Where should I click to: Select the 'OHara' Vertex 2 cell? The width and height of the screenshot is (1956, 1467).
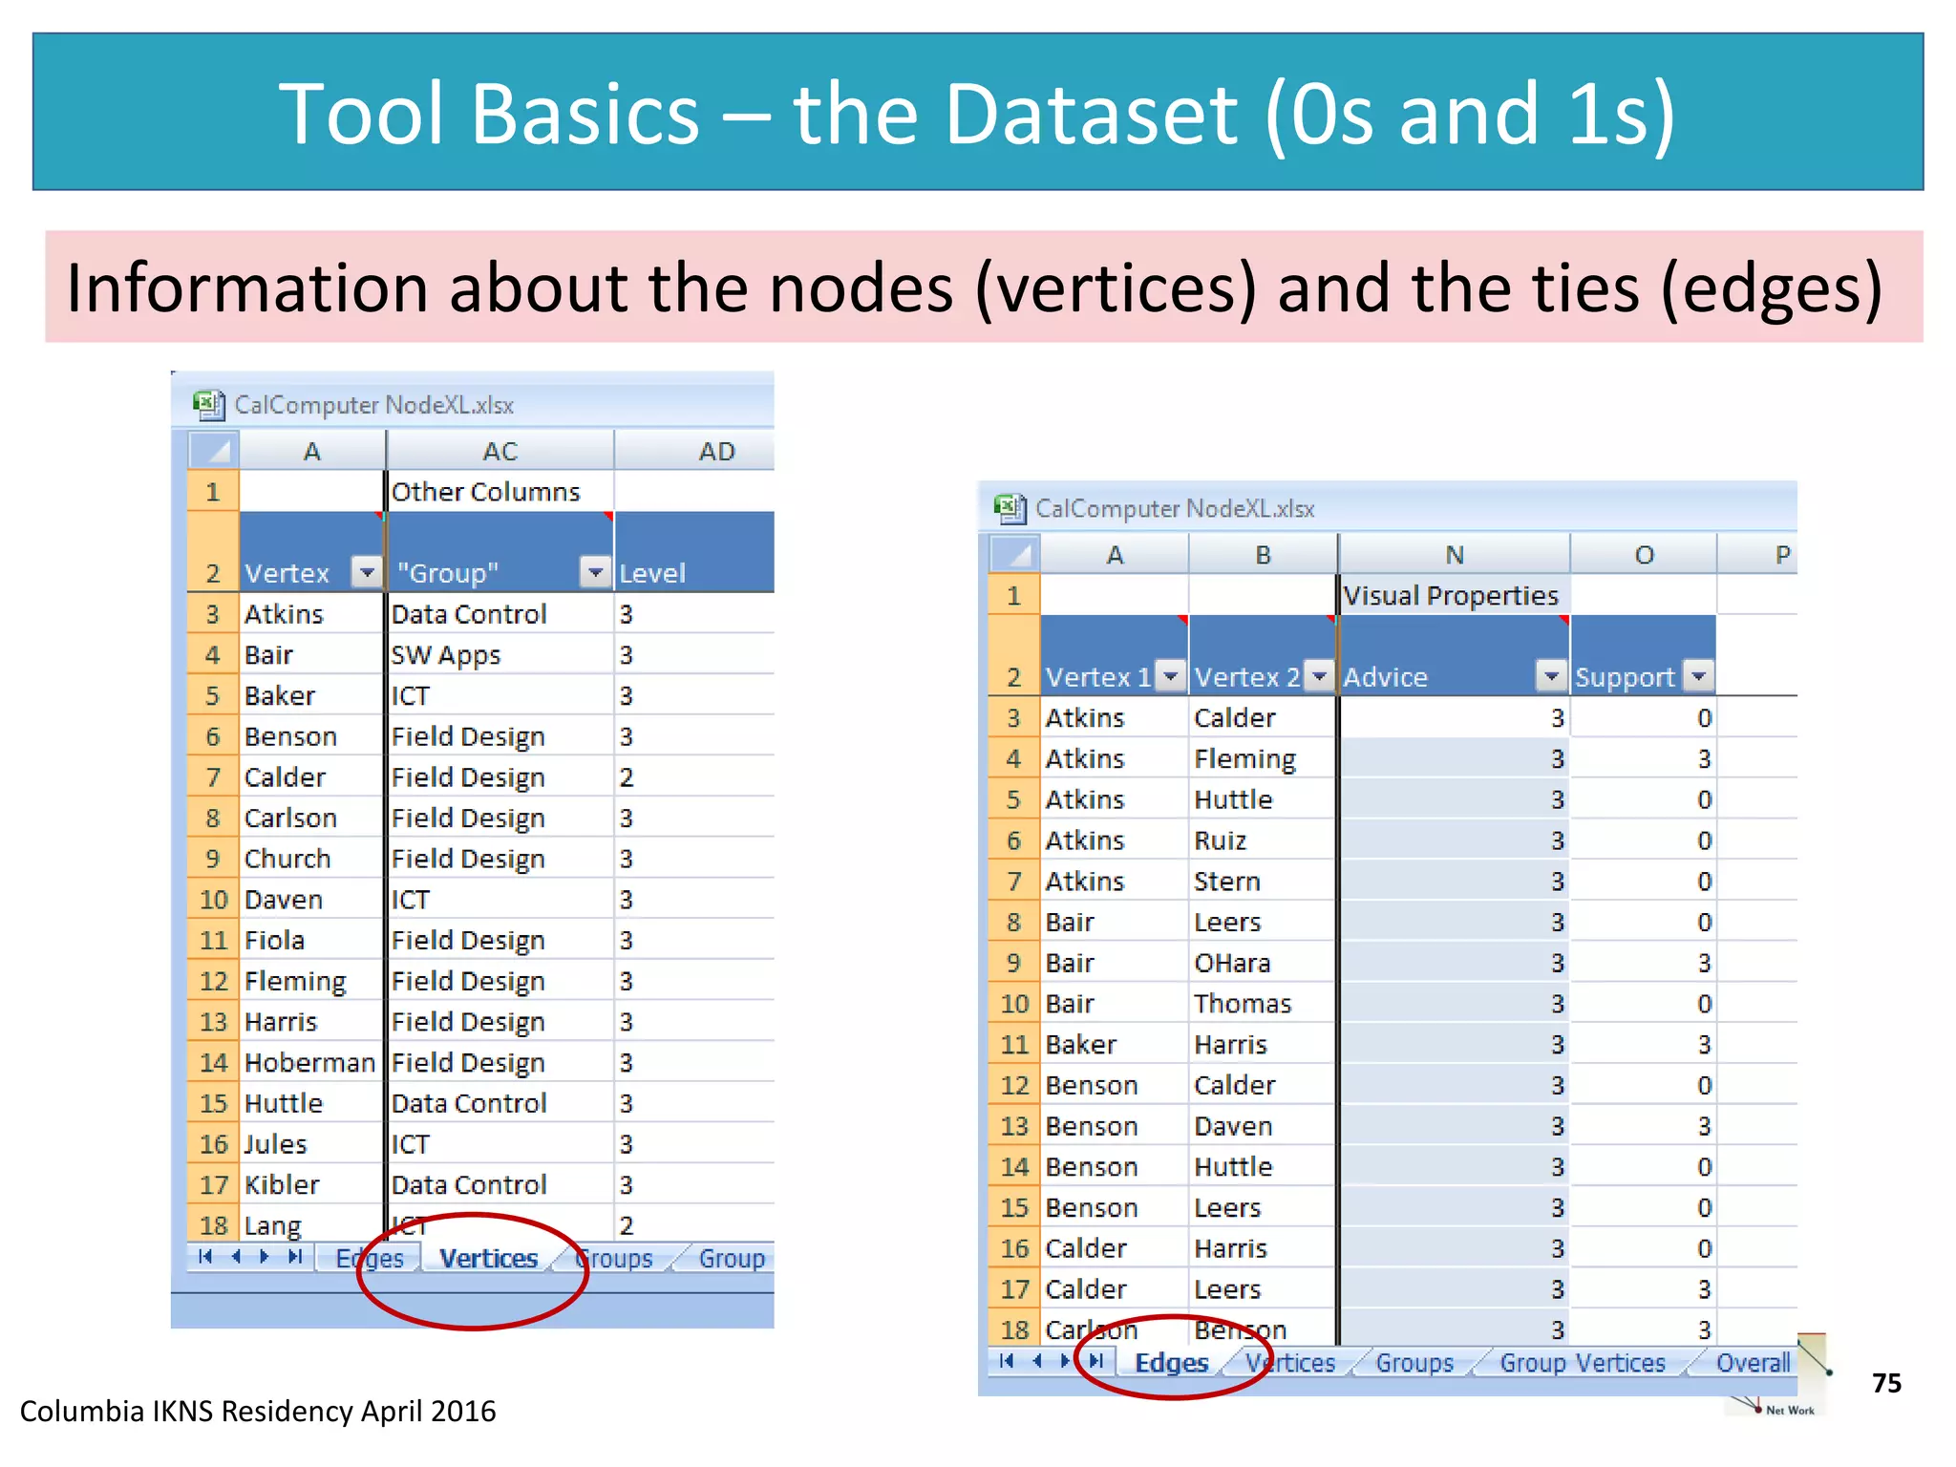(x=1263, y=963)
